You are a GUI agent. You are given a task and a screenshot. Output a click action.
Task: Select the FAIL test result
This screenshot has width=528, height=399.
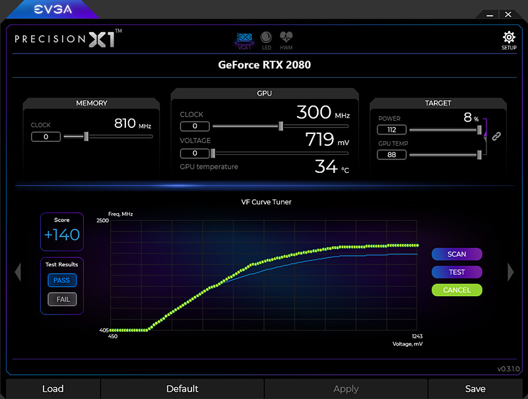tap(62, 299)
